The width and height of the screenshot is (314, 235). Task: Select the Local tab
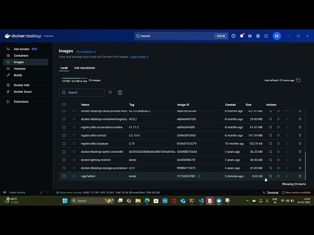pos(64,68)
